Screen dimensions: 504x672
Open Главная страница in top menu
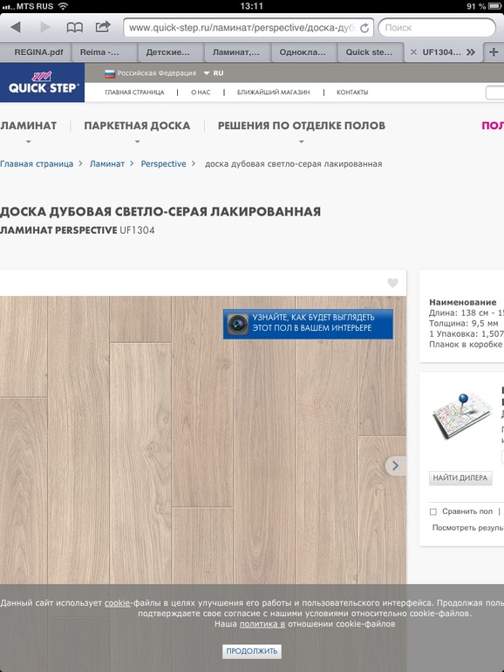coord(134,93)
